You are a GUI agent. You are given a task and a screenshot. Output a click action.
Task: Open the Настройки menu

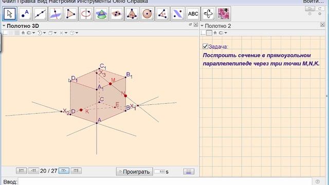pos(62,2)
